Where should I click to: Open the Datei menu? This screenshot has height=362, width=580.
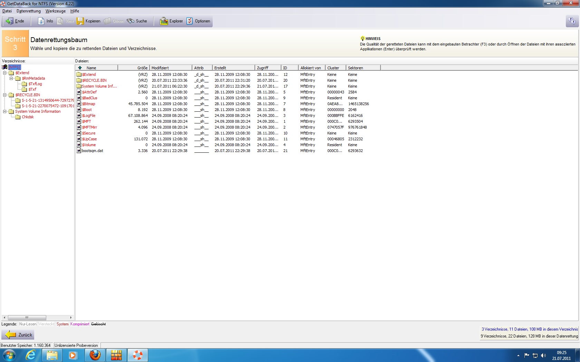pyautogui.click(x=7, y=11)
